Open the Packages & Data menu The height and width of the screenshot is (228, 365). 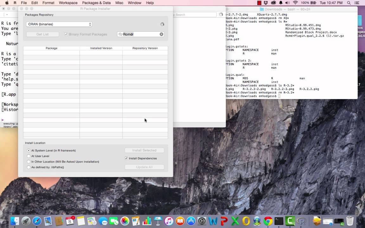coord(96,3)
